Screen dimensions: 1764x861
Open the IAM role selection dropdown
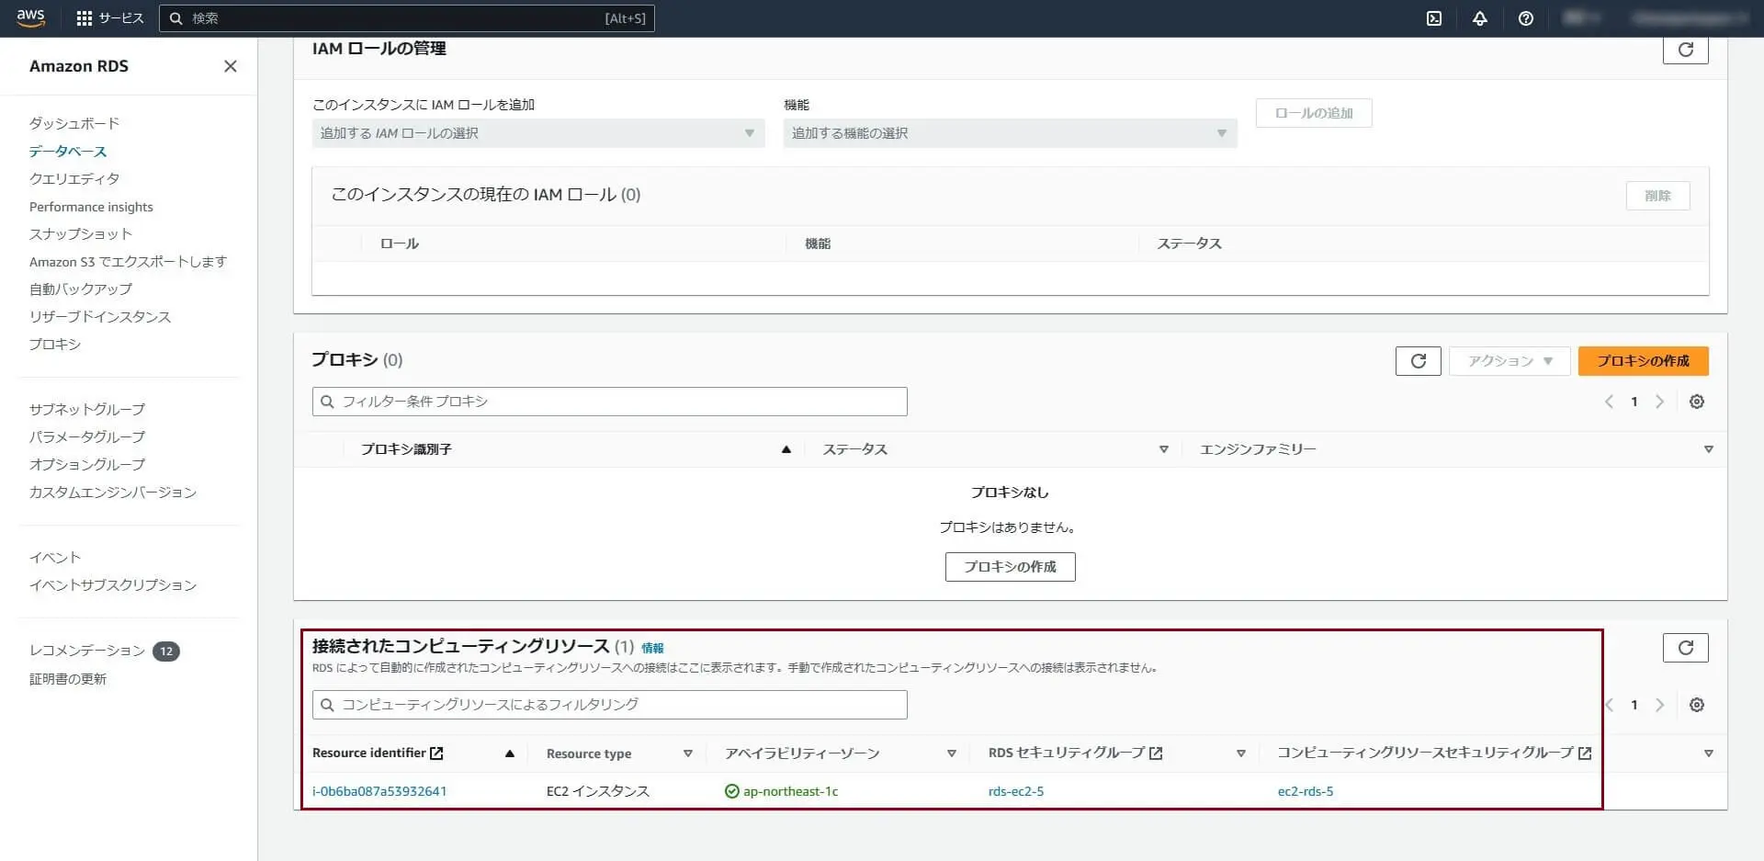(538, 133)
